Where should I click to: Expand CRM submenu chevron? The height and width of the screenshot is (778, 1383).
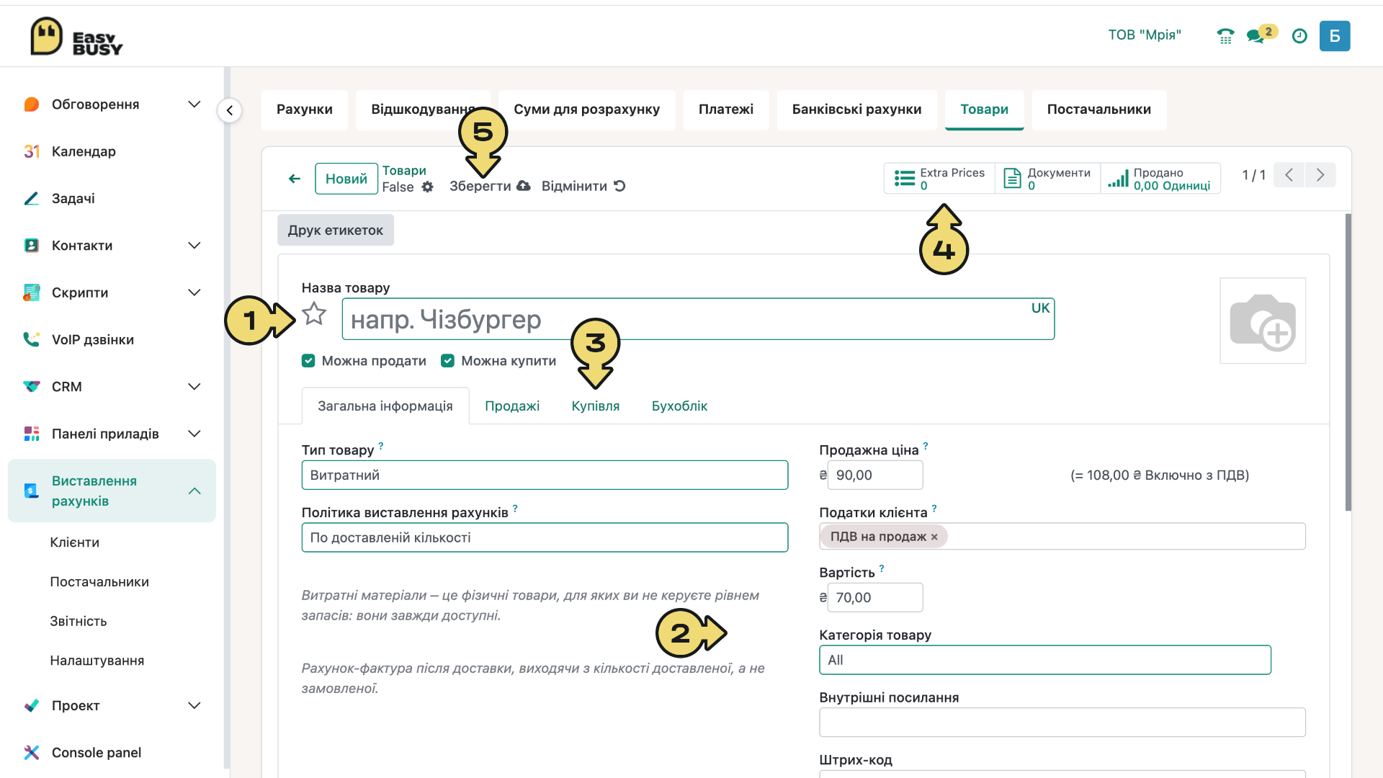(x=194, y=387)
